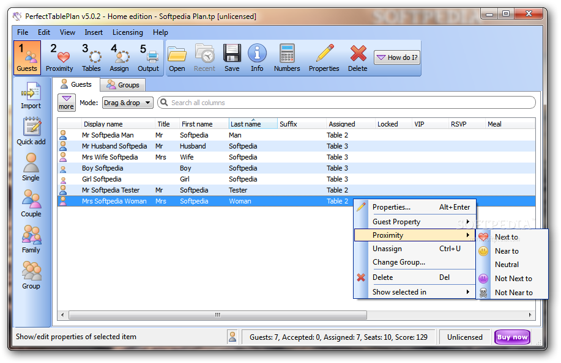561x363 pixels.
Task: Open the Proximity step with heart icon
Action: pos(59,57)
